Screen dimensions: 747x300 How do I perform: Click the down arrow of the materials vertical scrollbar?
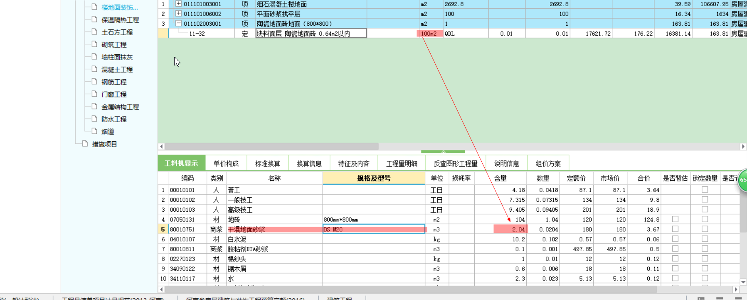pos(743,282)
